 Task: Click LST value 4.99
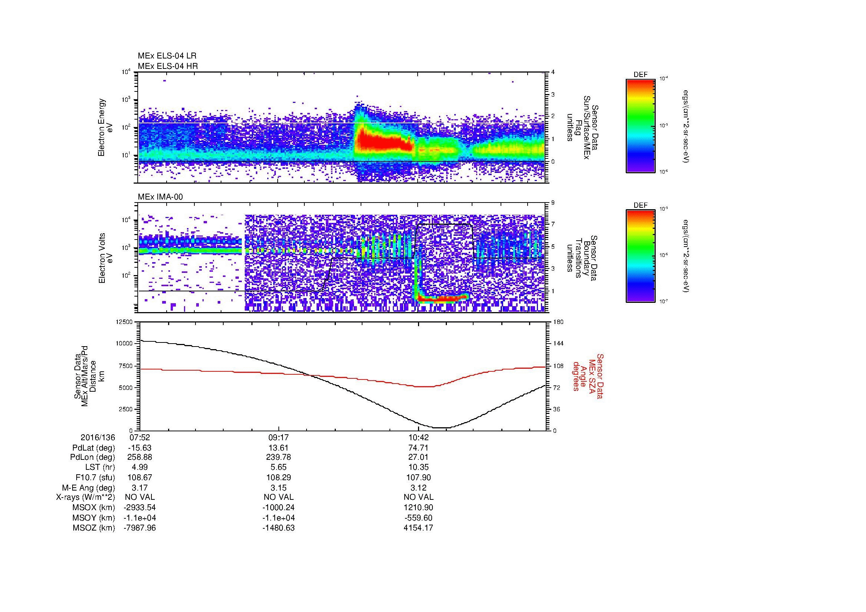pyautogui.click(x=140, y=468)
